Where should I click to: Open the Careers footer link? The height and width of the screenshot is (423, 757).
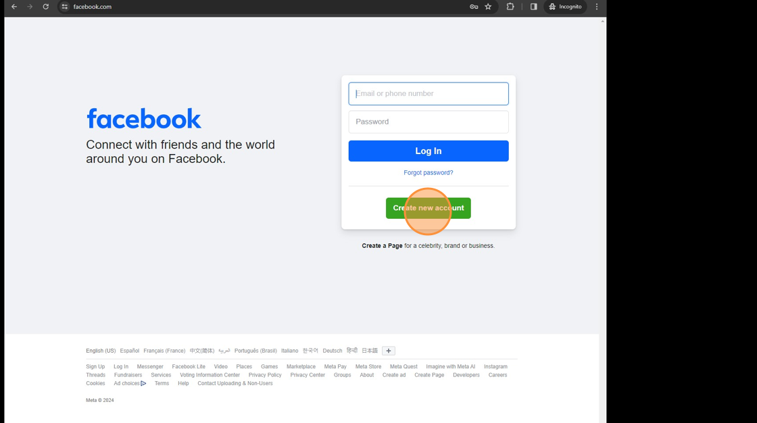(497, 375)
